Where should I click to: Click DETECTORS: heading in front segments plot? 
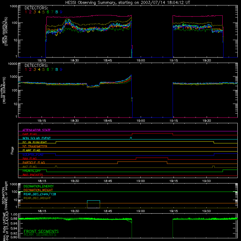(36, 8)
